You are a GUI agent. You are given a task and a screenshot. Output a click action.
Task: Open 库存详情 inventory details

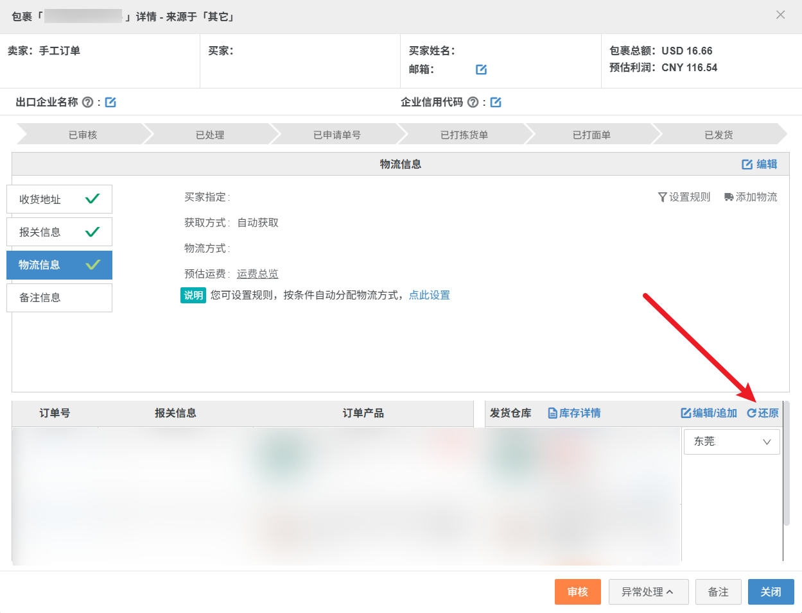[574, 413]
